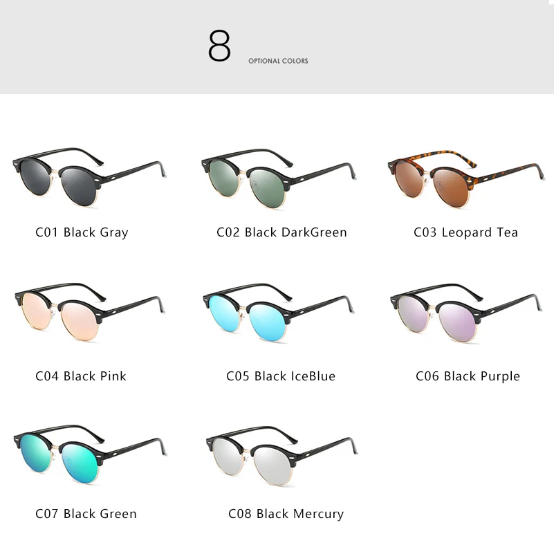The width and height of the screenshot is (554, 554).
Task: Click the C05 Black IceBlue label
Action: tap(281, 376)
